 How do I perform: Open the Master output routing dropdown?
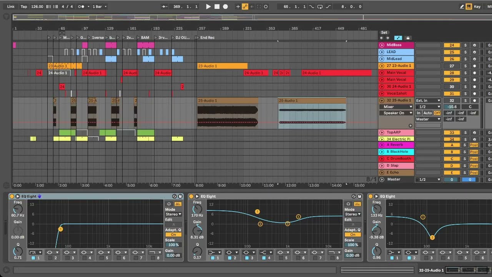click(428, 119)
